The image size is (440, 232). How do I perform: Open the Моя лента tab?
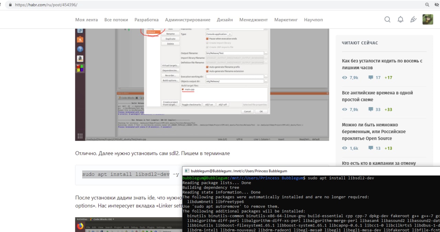click(x=87, y=20)
